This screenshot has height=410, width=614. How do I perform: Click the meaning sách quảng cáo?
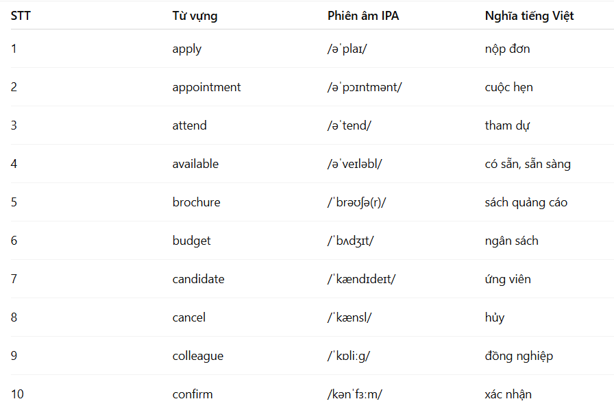pos(526,202)
